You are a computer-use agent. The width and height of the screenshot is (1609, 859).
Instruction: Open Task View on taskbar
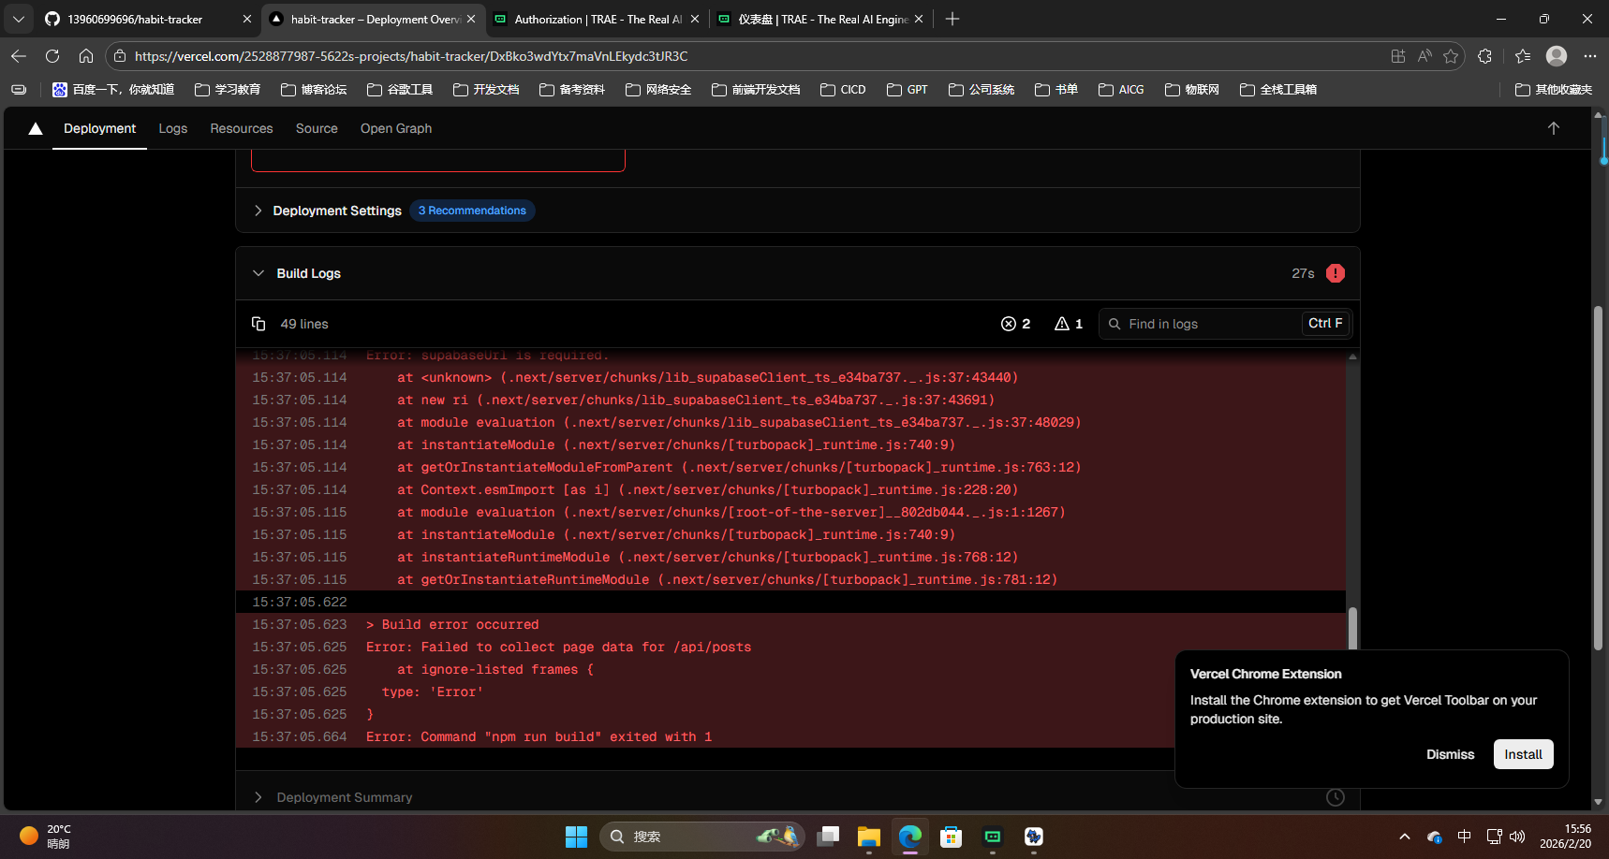pos(828,837)
